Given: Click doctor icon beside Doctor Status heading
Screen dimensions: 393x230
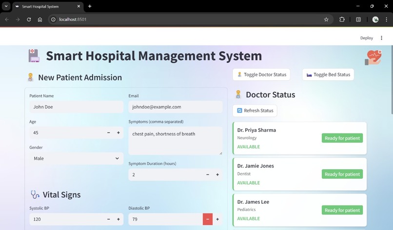Looking at the screenshot, I should 238,95.
